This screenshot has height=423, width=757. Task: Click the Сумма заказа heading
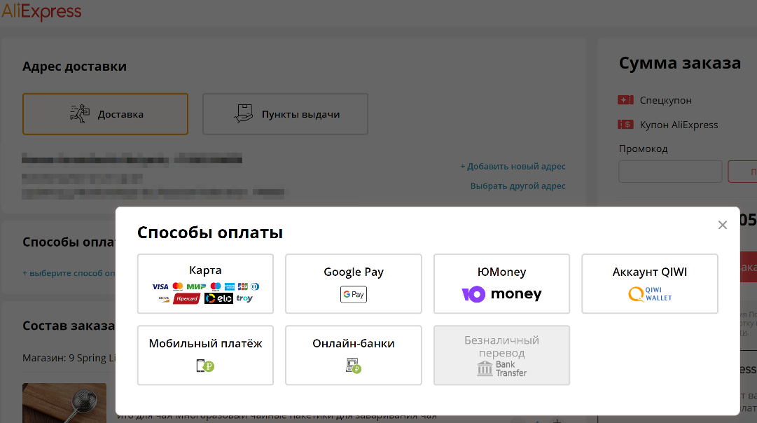pos(680,63)
